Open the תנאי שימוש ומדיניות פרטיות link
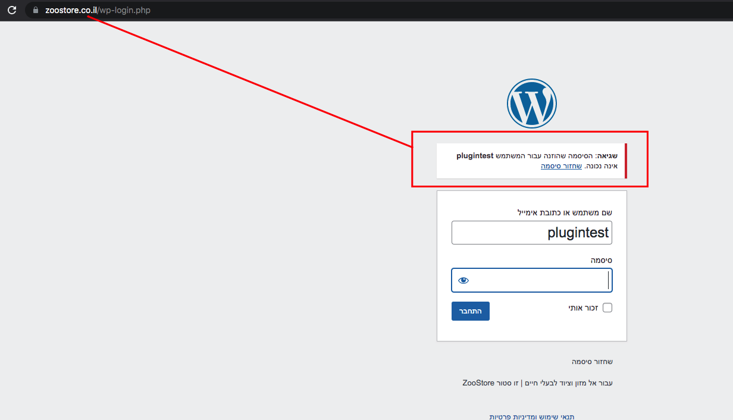 [x=532, y=417]
